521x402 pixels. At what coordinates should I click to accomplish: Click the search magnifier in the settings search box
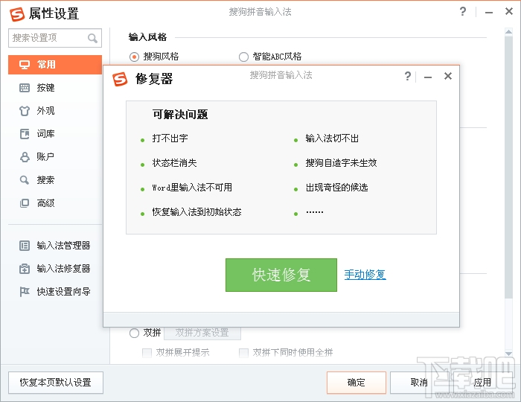pos(93,38)
